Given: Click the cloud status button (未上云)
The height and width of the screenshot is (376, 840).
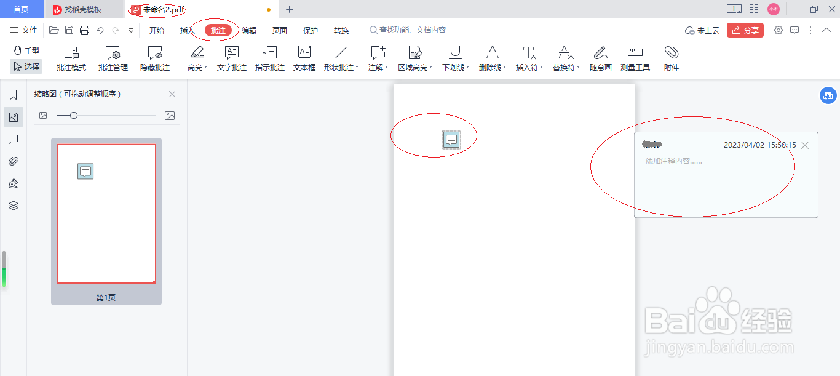Looking at the screenshot, I should pyautogui.click(x=702, y=30).
